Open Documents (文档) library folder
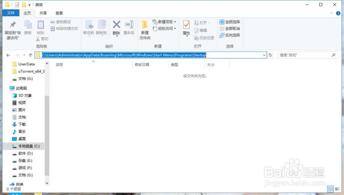Screen dimensions: 344x195 (x=19, y=117)
